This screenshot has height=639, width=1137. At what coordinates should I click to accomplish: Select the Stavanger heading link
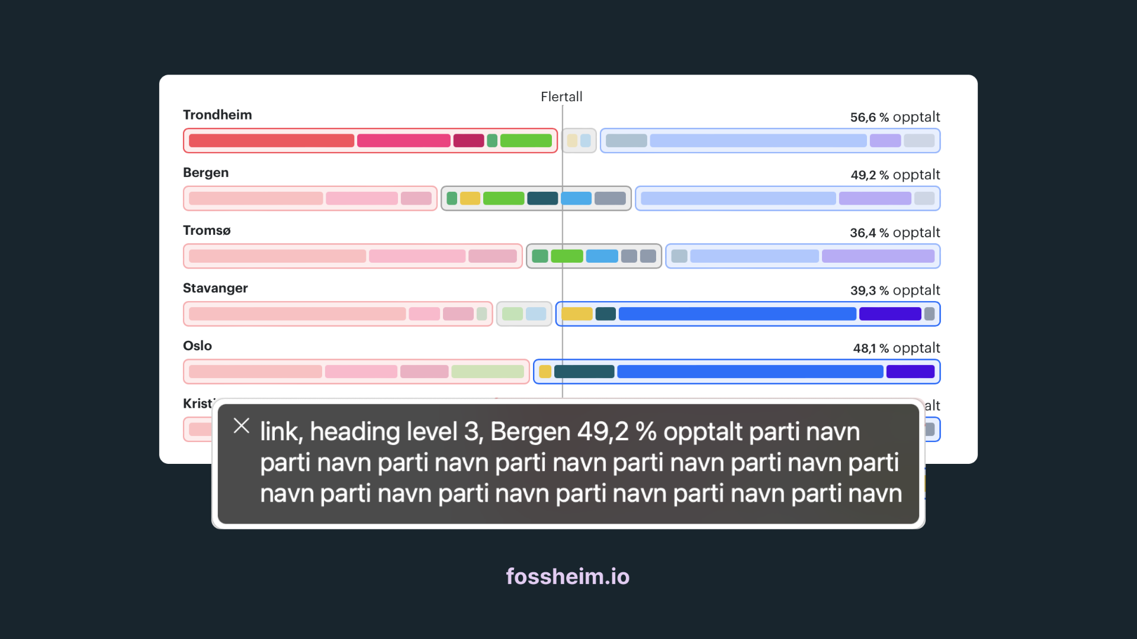click(215, 288)
